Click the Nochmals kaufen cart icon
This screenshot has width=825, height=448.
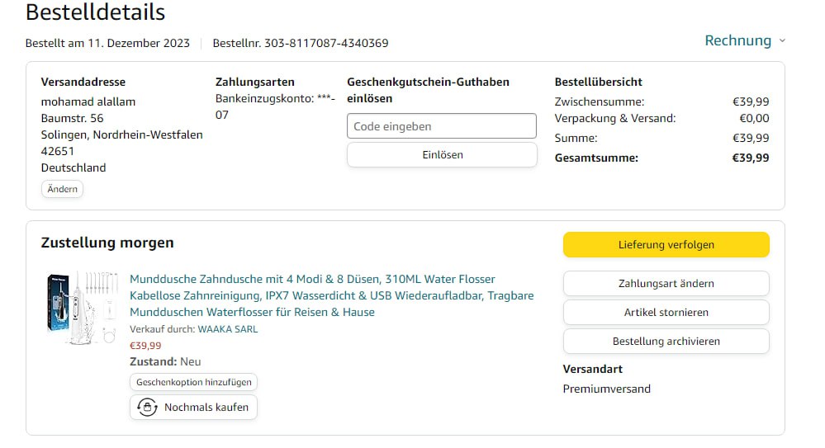147,408
